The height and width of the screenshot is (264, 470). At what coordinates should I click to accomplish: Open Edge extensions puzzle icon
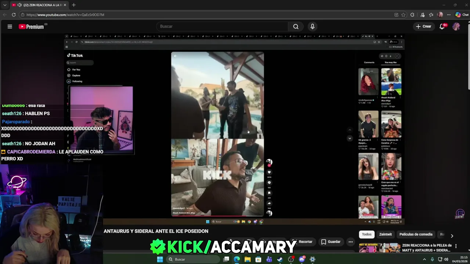412,15
